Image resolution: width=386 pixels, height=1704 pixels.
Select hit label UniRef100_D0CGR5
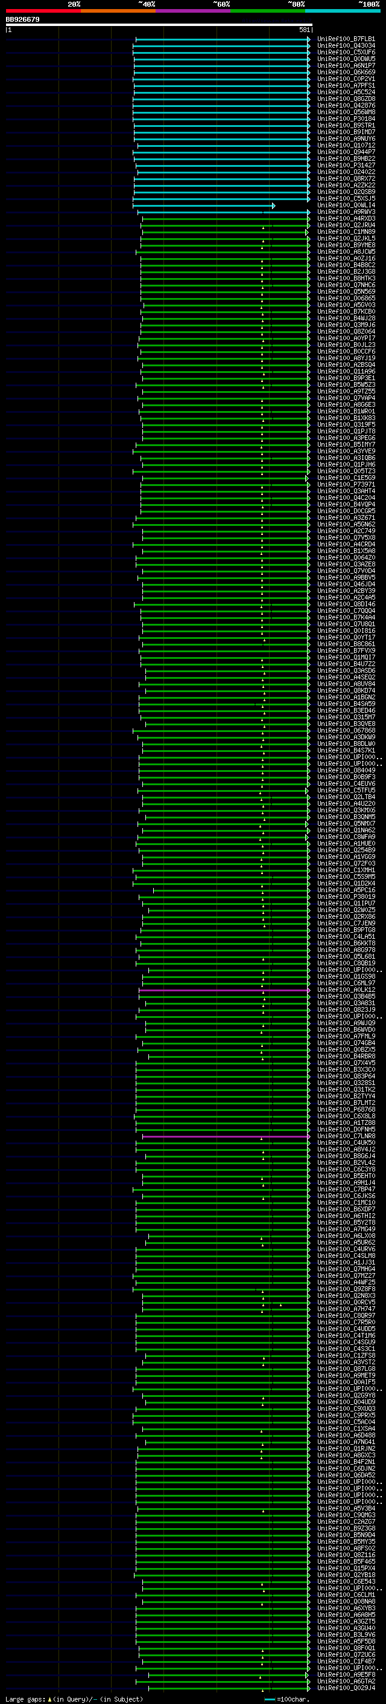[x=346, y=511]
